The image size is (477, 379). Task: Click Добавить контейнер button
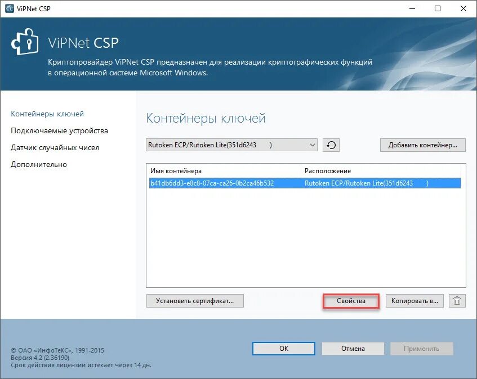pyautogui.click(x=423, y=145)
